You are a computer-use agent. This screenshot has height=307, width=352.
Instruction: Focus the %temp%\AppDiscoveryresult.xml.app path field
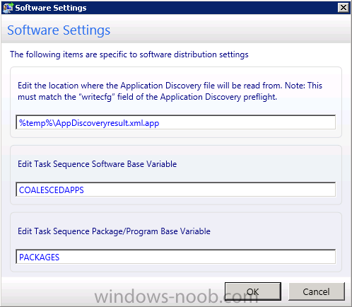pyautogui.click(x=176, y=122)
